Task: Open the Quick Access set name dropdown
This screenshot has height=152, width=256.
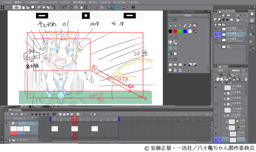Action: tap(189, 16)
